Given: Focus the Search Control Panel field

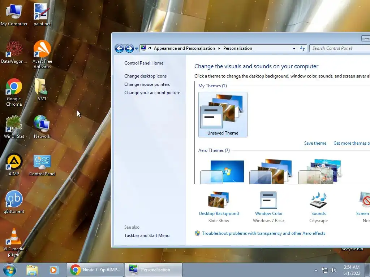Looking at the screenshot, I should tap(340, 48).
